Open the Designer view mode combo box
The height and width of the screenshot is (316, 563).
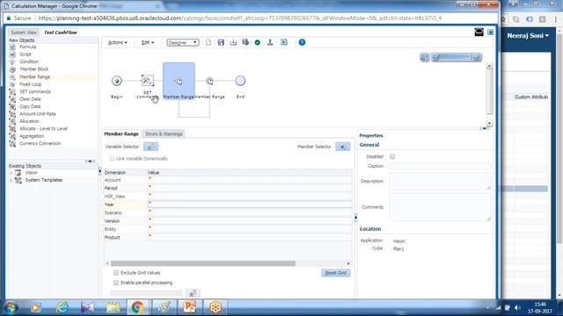point(182,43)
